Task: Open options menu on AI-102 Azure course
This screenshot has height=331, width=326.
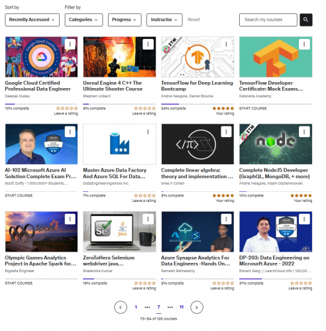Action: tap(70, 132)
